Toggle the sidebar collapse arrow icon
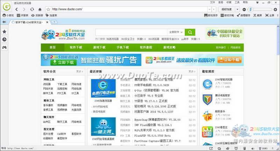 [4, 22]
